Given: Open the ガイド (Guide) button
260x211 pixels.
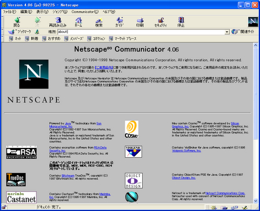Looking at the screenshot, I should click(120, 22).
